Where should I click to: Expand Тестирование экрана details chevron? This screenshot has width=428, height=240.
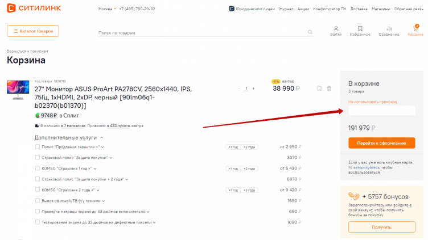pos(154,222)
